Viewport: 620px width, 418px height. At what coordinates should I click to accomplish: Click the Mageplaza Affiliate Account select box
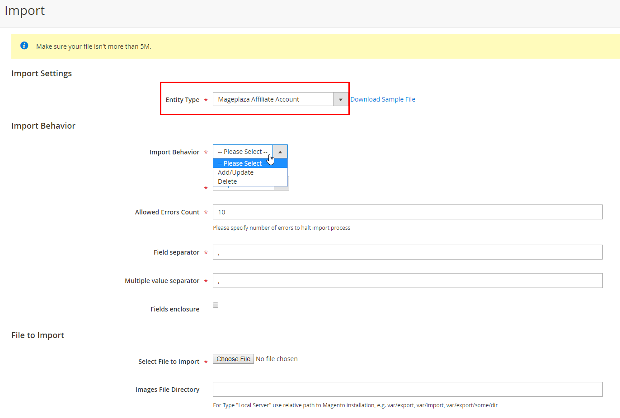coord(273,99)
